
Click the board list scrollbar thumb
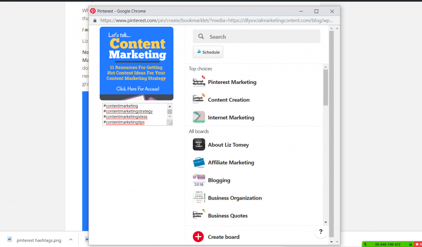coord(326,87)
